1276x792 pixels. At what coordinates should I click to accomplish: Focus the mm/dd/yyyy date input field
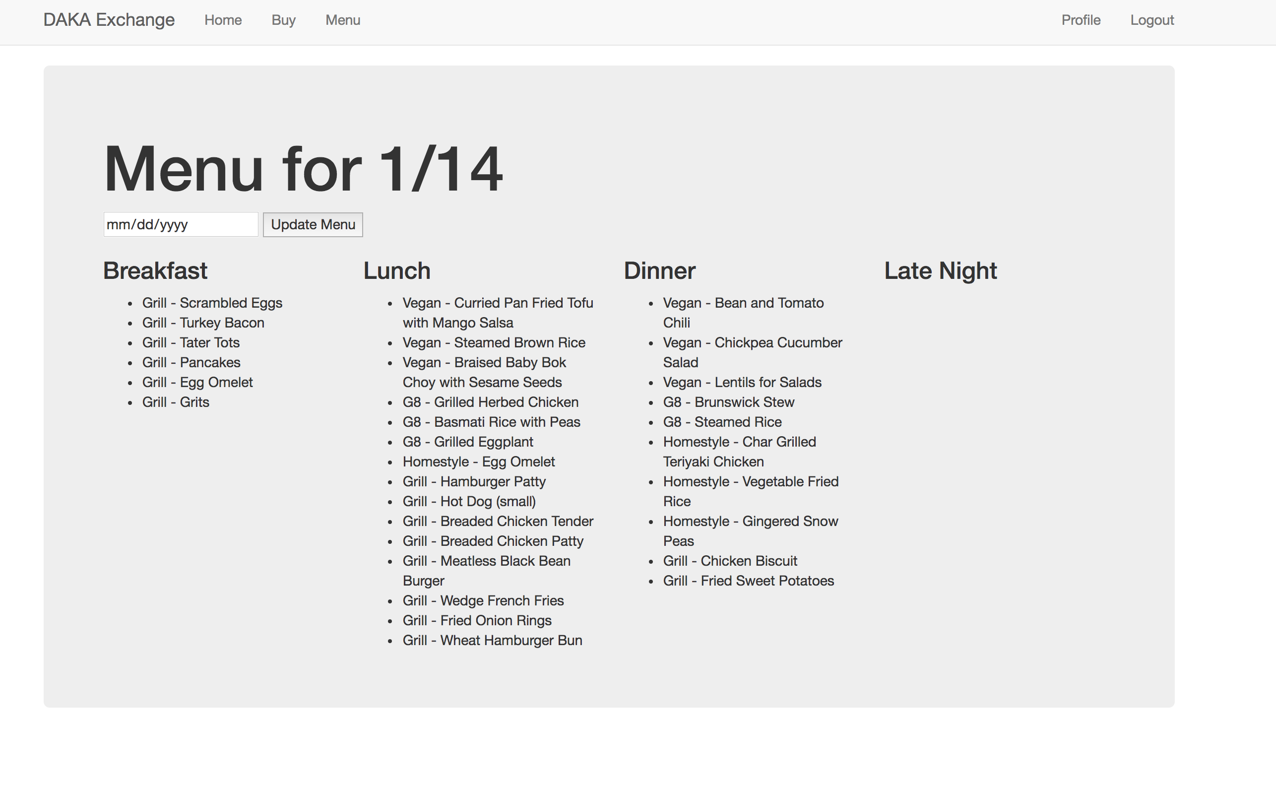(180, 224)
